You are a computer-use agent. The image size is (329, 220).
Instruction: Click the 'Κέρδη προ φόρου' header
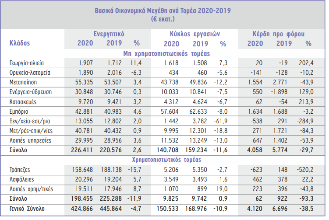pos(279,34)
